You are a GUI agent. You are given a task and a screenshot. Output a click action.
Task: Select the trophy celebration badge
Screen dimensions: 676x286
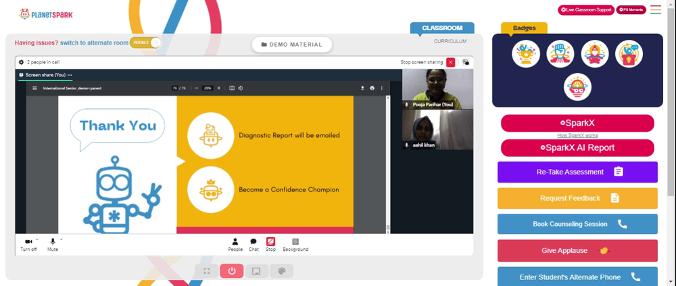click(x=525, y=53)
